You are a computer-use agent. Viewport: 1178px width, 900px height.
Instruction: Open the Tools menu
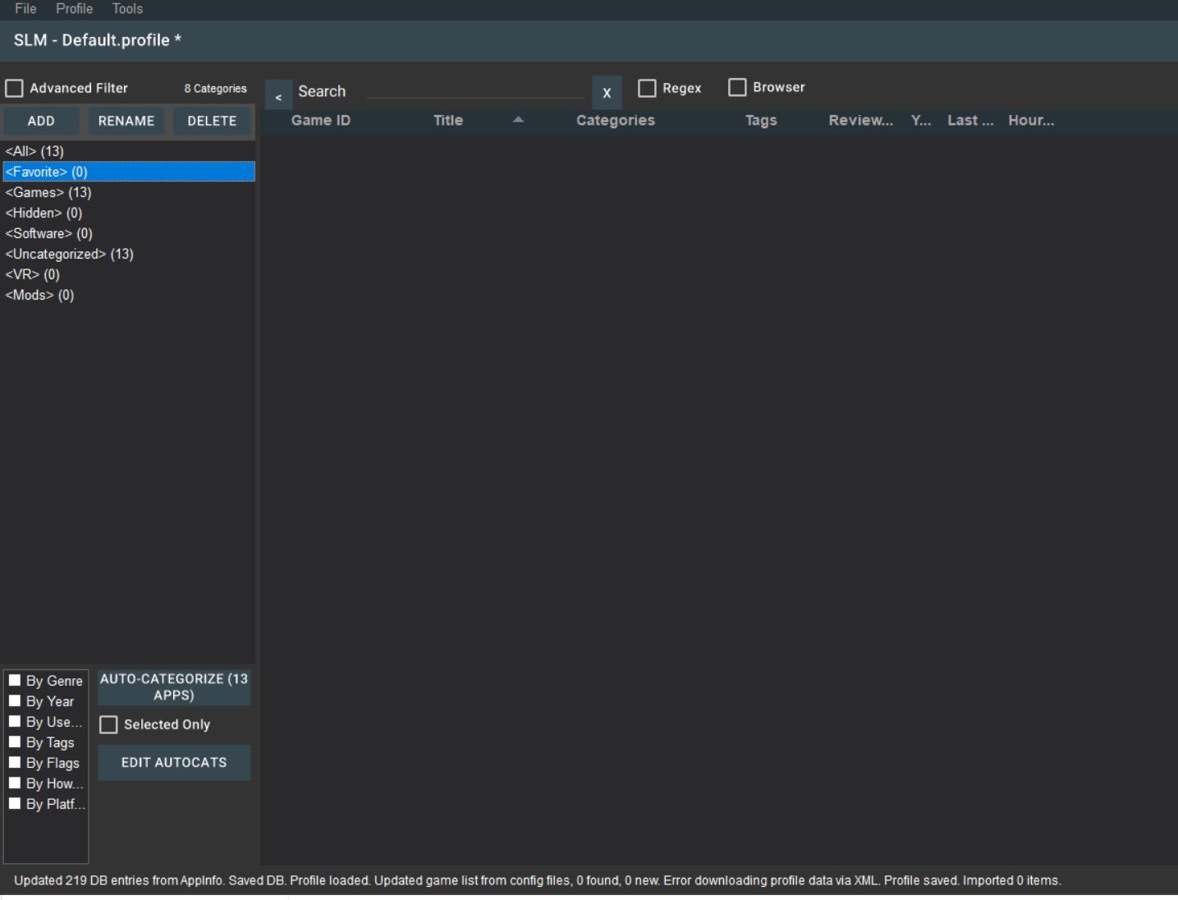tap(127, 9)
